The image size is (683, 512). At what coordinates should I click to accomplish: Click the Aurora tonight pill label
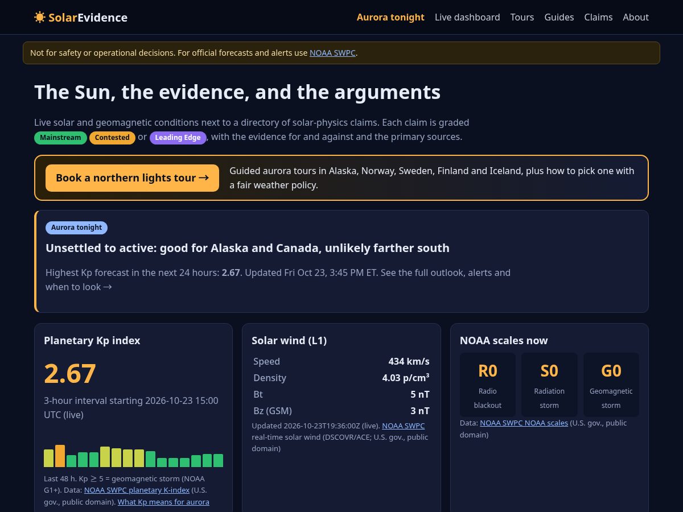coord(76,228)
